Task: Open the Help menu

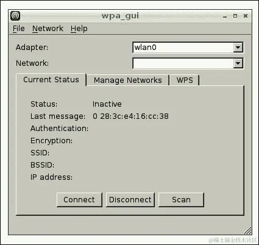Action: 79,29
